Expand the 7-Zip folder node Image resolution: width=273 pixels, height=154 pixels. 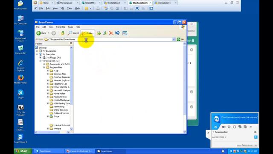[48, 71]
